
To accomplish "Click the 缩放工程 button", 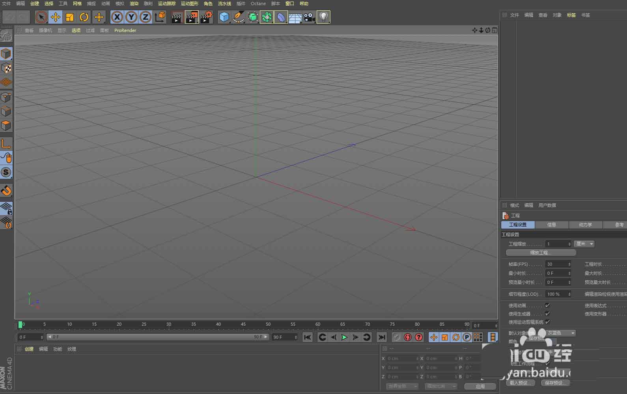I will [541, 253].
